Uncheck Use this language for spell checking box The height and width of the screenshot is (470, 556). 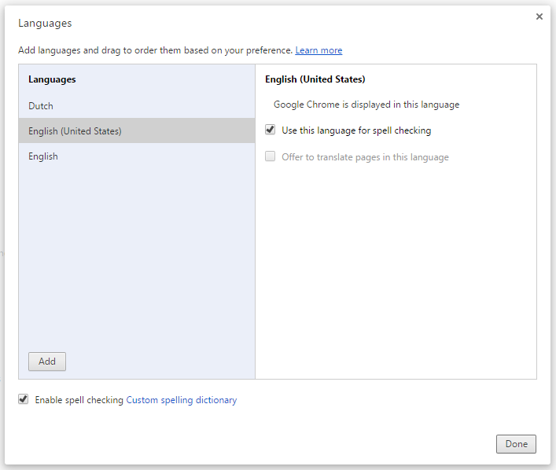tap(271, 130)
